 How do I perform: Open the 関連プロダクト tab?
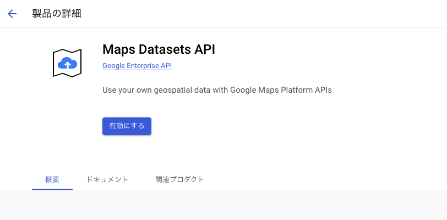click(179, 179)
